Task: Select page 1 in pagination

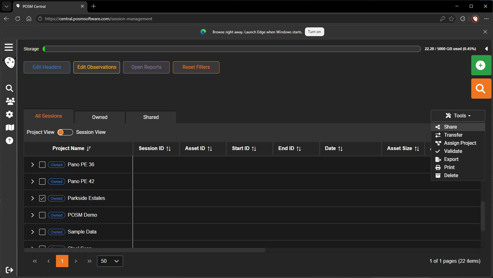Action: coord(62,261)
